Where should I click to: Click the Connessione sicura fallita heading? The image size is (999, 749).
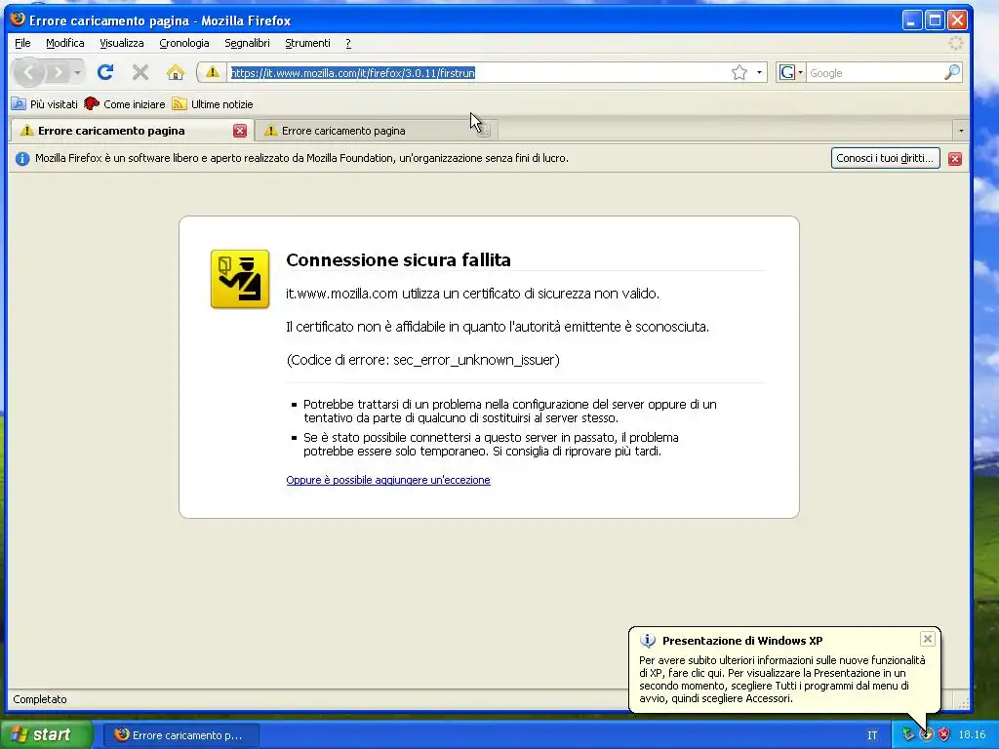tap(398, 259)
